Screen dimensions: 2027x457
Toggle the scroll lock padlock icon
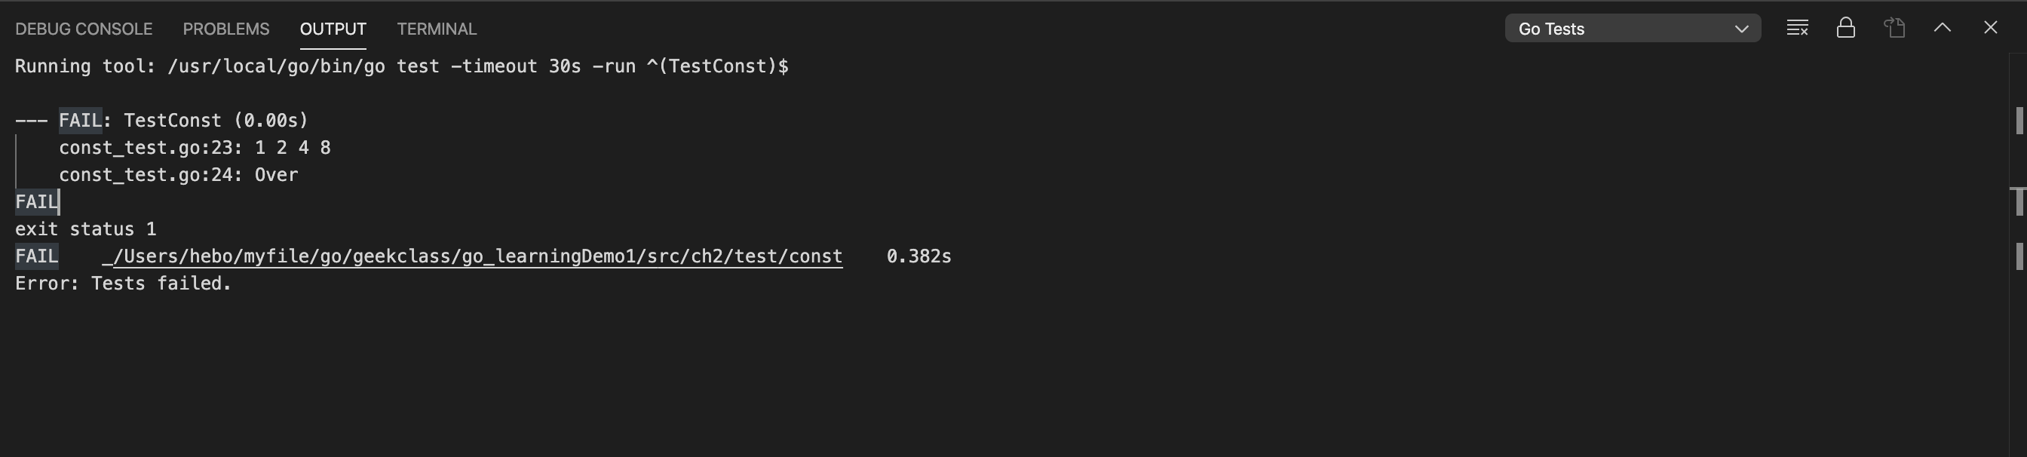click(x=1846, y=29)
